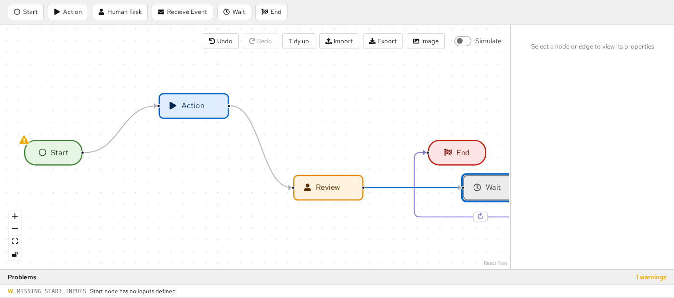Add an End node from the palette
This screenshot has height=298, width=674.
click(272, 12)
